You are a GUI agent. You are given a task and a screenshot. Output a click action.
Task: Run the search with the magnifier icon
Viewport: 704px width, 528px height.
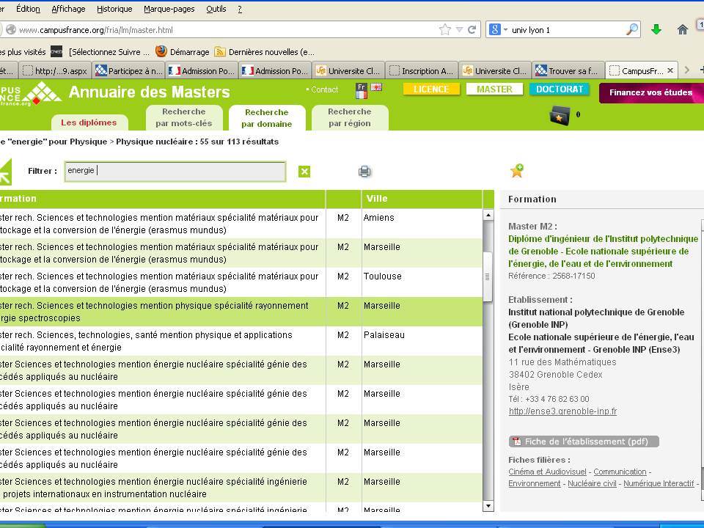(x=631, y=30)
